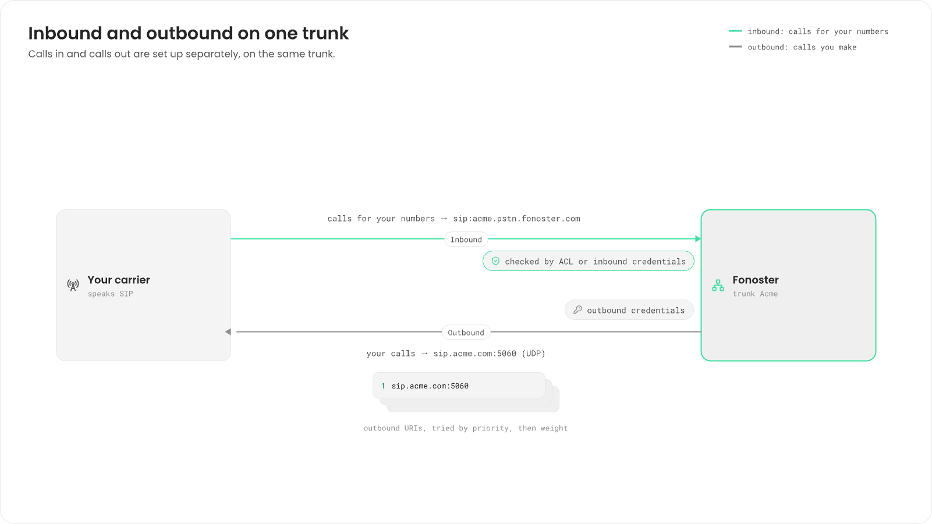Viewport: 932px width, 524px height.
Task: Click 'your calls → sip.acme.com:5060 (UDP)' text
Action: [456, 354]
